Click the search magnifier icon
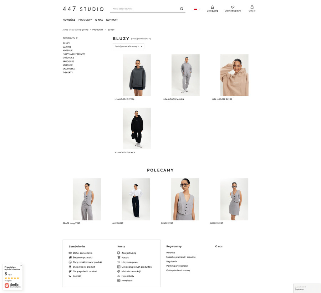This screenshot has width=321, height=293. 182,9
